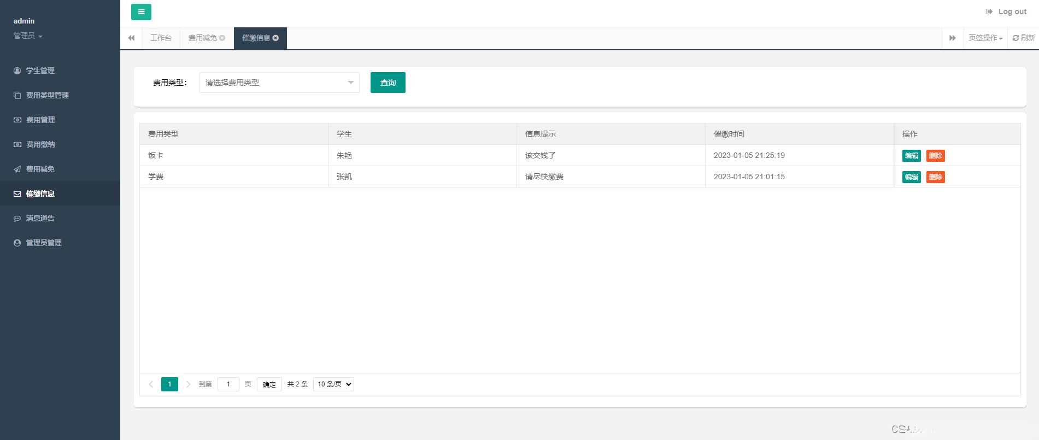
Task: Click the Log out link
Action: (x=1006, y=11)
